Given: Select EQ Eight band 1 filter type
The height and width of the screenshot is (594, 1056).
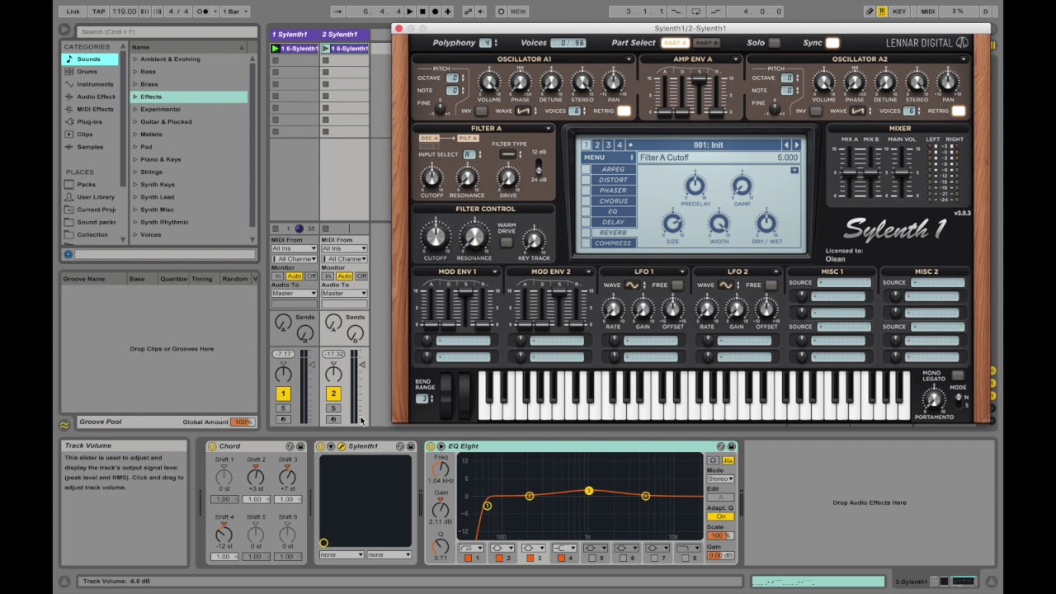Looking at the screenshot, I should point(471,548).
